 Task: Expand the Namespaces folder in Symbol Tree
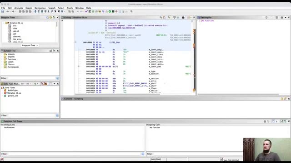point(2,67)
